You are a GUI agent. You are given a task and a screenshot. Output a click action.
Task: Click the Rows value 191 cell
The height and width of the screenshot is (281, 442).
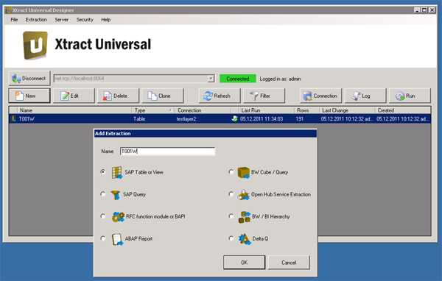(299, 119)
